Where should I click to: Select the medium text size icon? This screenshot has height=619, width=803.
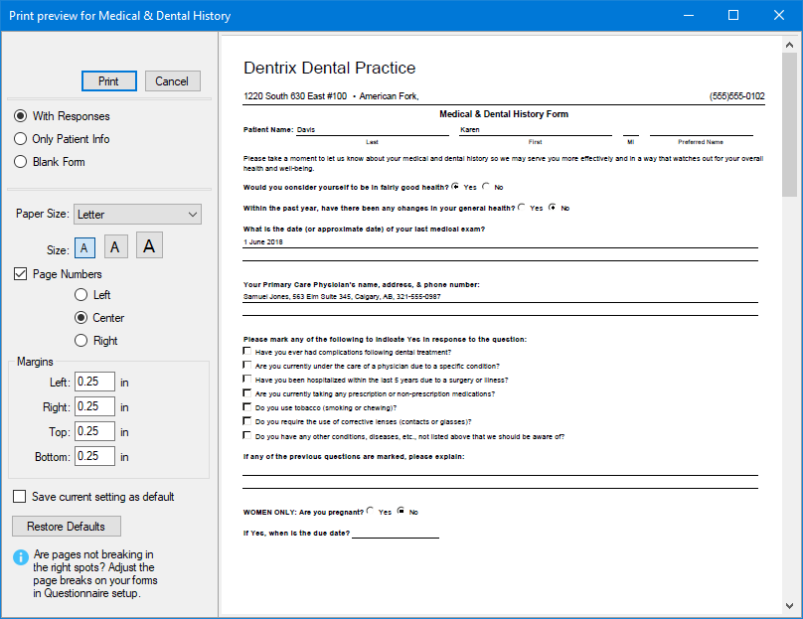click(x=116, y=247)
